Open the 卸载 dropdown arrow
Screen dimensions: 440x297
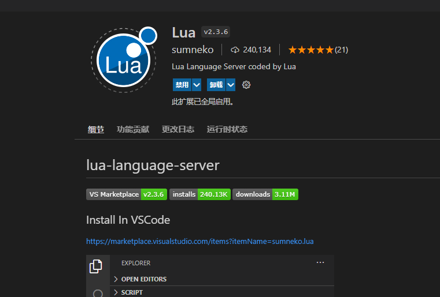point(231,85)
